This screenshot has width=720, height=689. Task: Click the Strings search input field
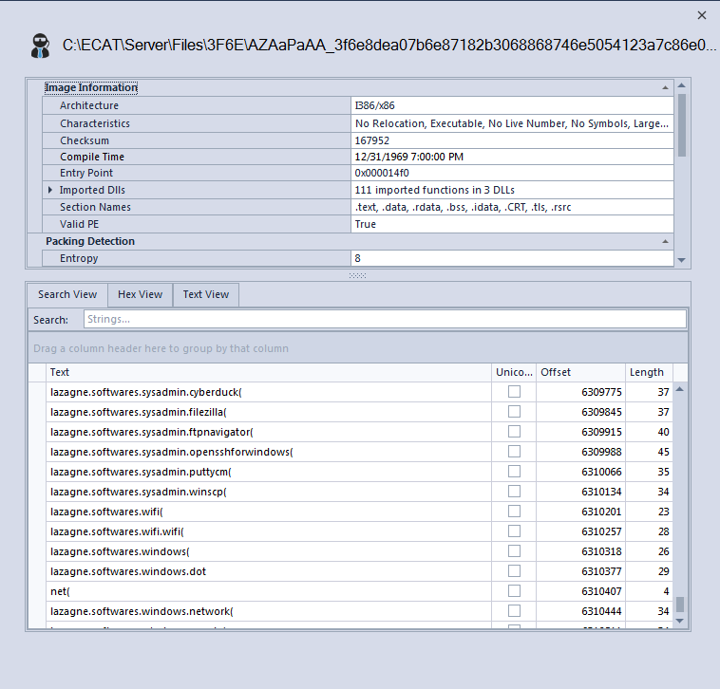tap(384, 320)
